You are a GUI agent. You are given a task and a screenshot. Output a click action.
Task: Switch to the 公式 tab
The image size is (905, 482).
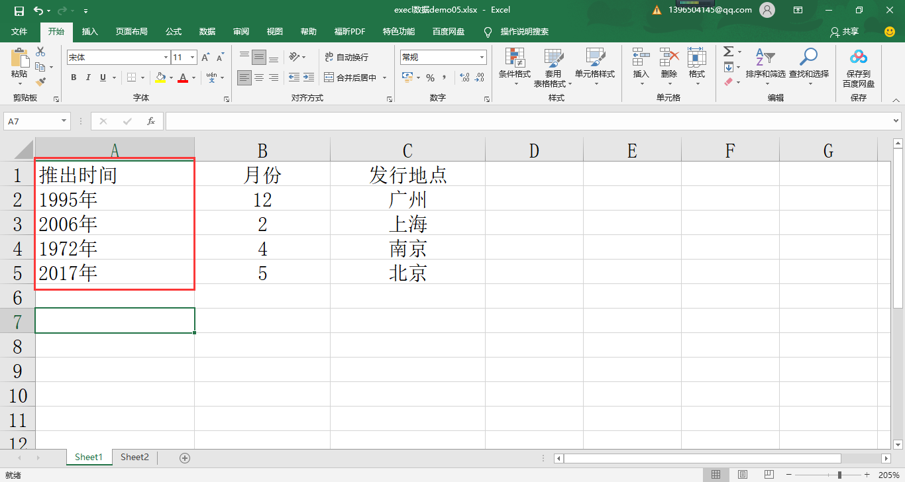point(174,32)
